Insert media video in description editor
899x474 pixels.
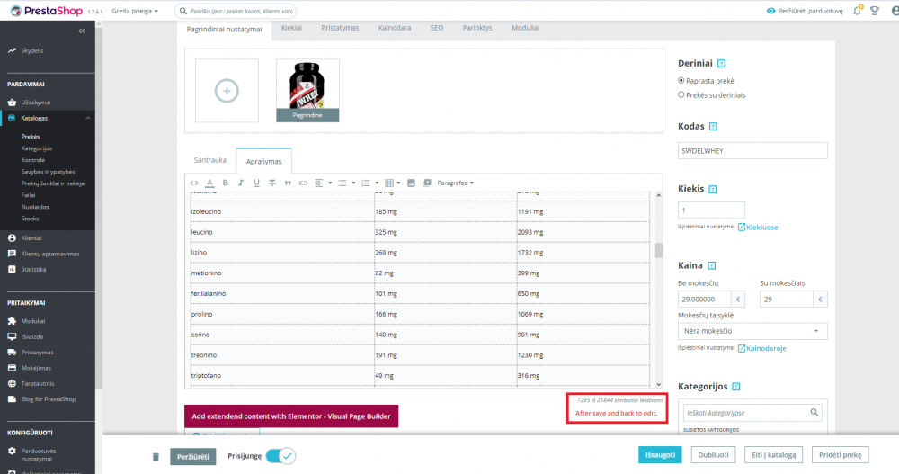(426, 183)
